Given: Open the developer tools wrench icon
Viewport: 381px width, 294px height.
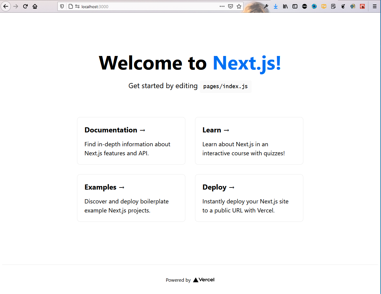Looking at the screenshot, I should click(x=266, y=6).
